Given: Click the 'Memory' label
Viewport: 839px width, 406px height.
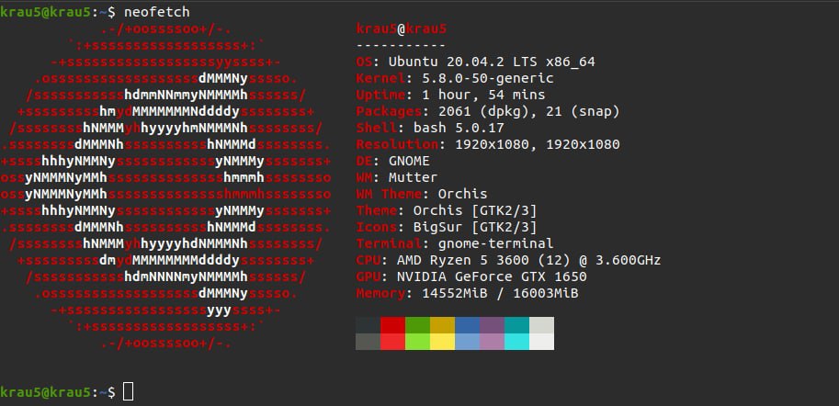Looking at the screenshot, I should (380, 294).
